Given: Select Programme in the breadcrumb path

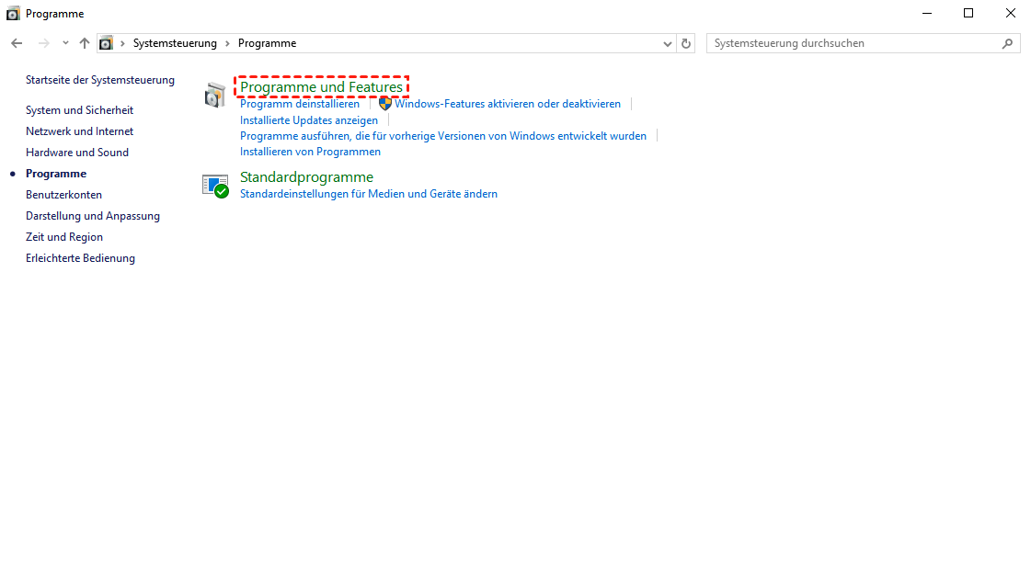Looking at the screenshot, I should click(267, 43).
